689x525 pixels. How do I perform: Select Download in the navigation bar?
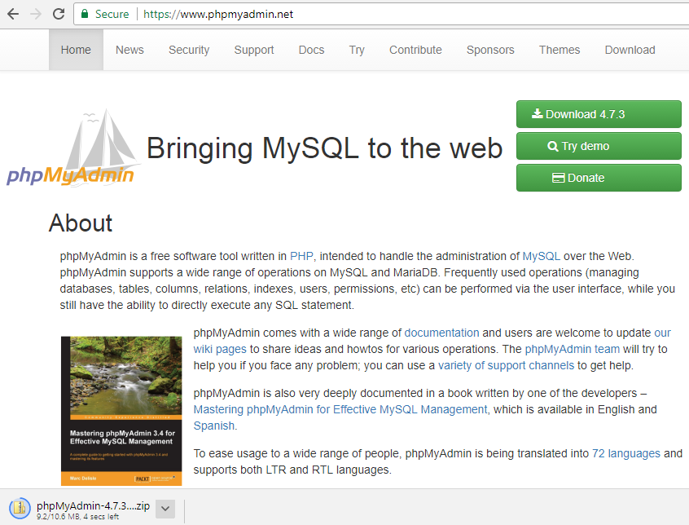[630, 50]
